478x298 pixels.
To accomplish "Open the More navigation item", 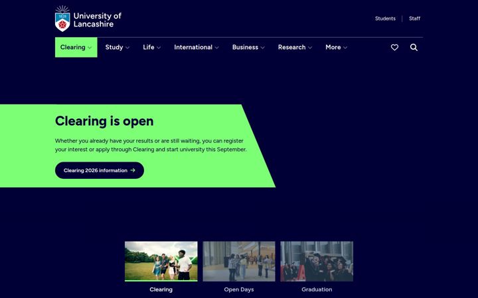I will tap(336, 47).
